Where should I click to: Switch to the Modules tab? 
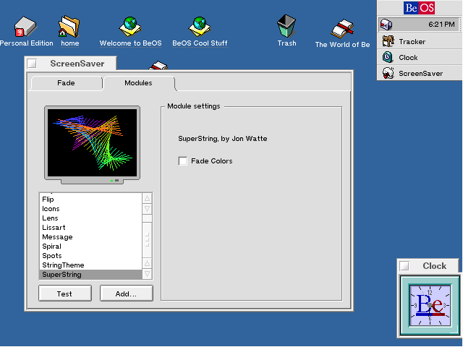coord(138,83)
